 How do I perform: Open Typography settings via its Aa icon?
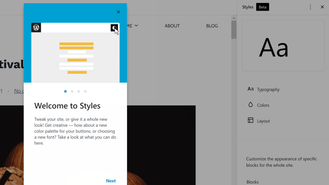tap(251, 89)
